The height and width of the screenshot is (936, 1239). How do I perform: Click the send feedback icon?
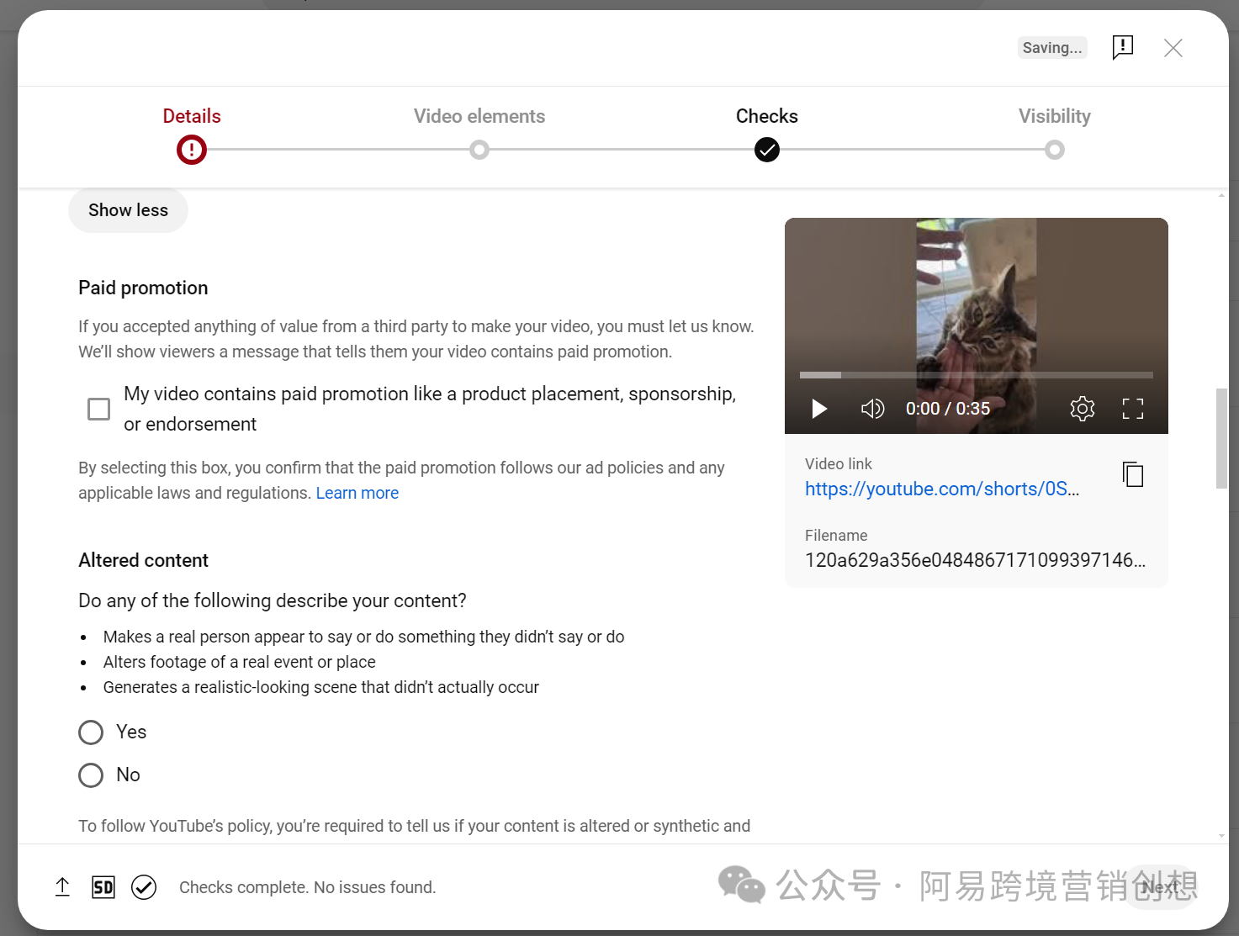1122,47
